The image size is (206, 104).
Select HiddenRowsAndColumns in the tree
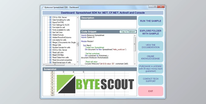(x=62, y=37)
